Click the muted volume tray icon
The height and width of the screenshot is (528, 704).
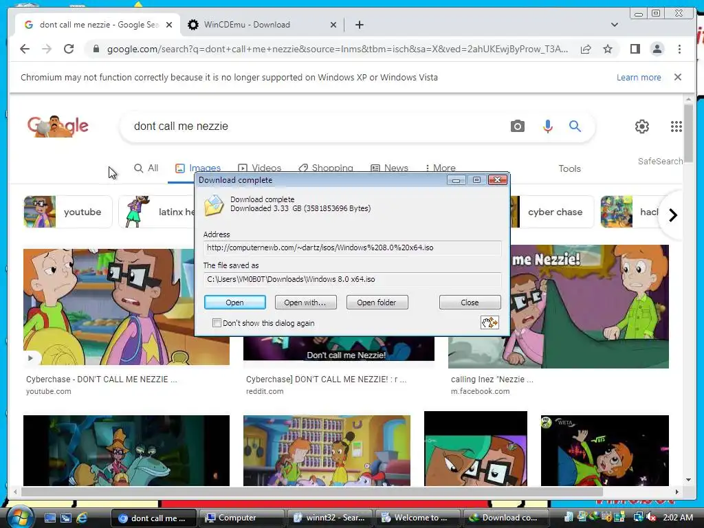pyautogui.click(x=652, y=518)
